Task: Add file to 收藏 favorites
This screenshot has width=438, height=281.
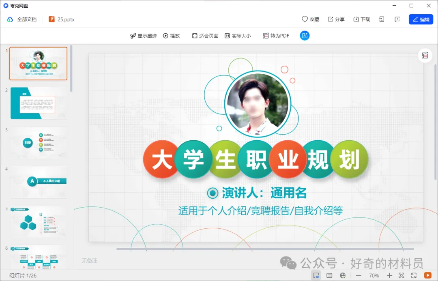Action: [310, 19]
